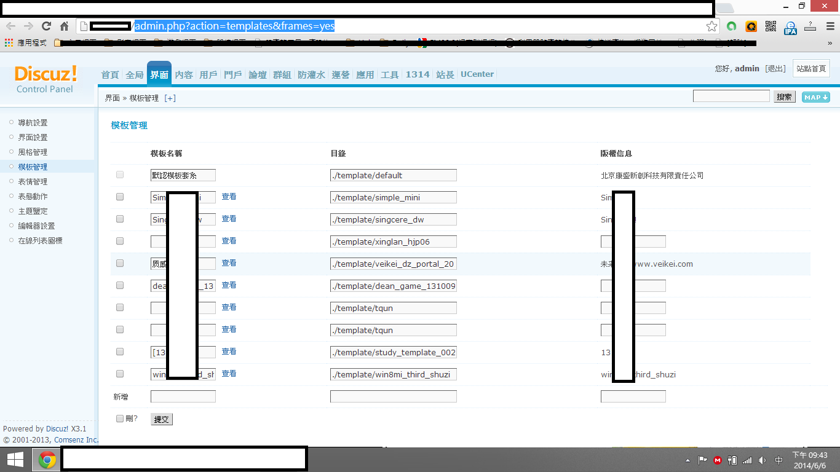
Task: Open the 首頁 top menu
Action: tap(110, 74)
